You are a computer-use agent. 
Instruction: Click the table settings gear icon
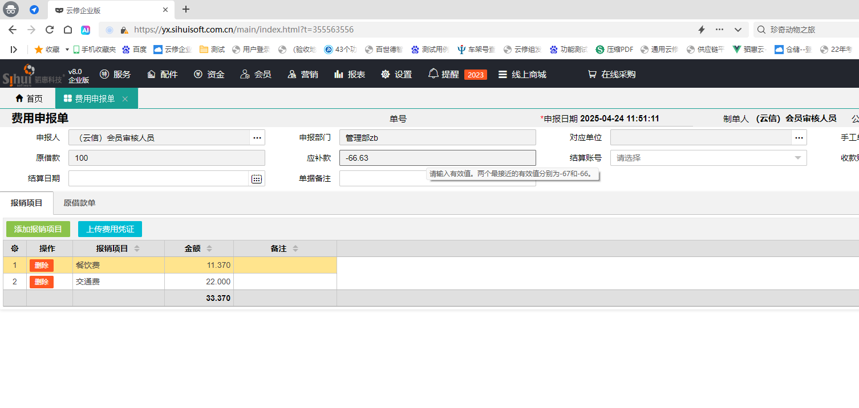pos(15,248)
